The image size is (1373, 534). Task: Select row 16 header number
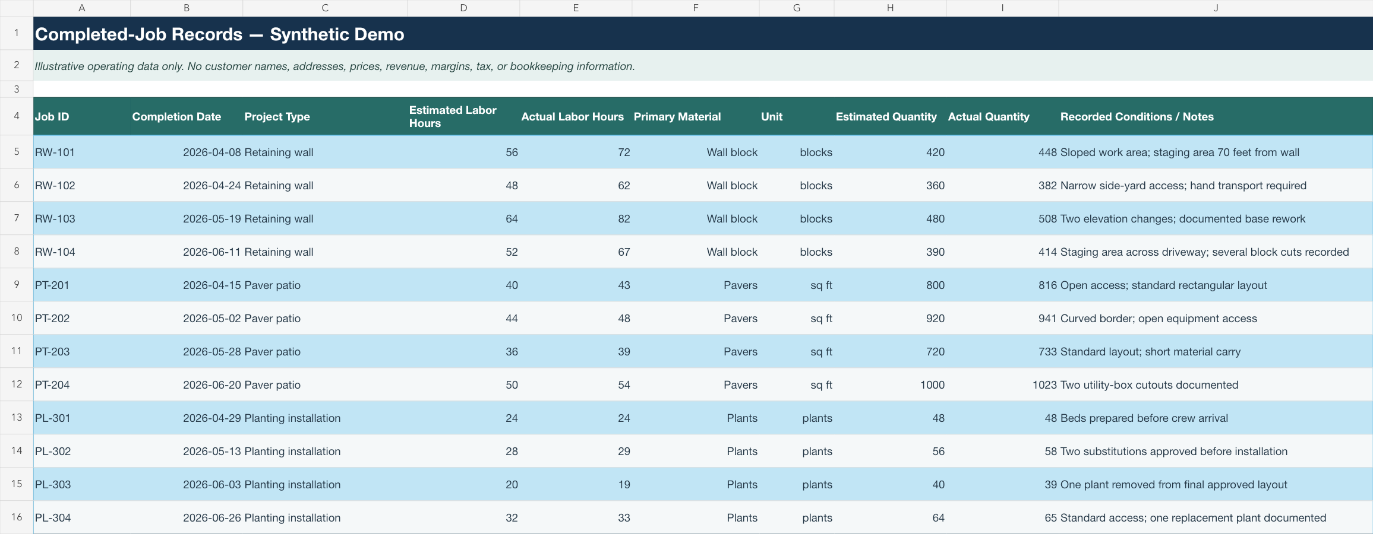[17, 517]
